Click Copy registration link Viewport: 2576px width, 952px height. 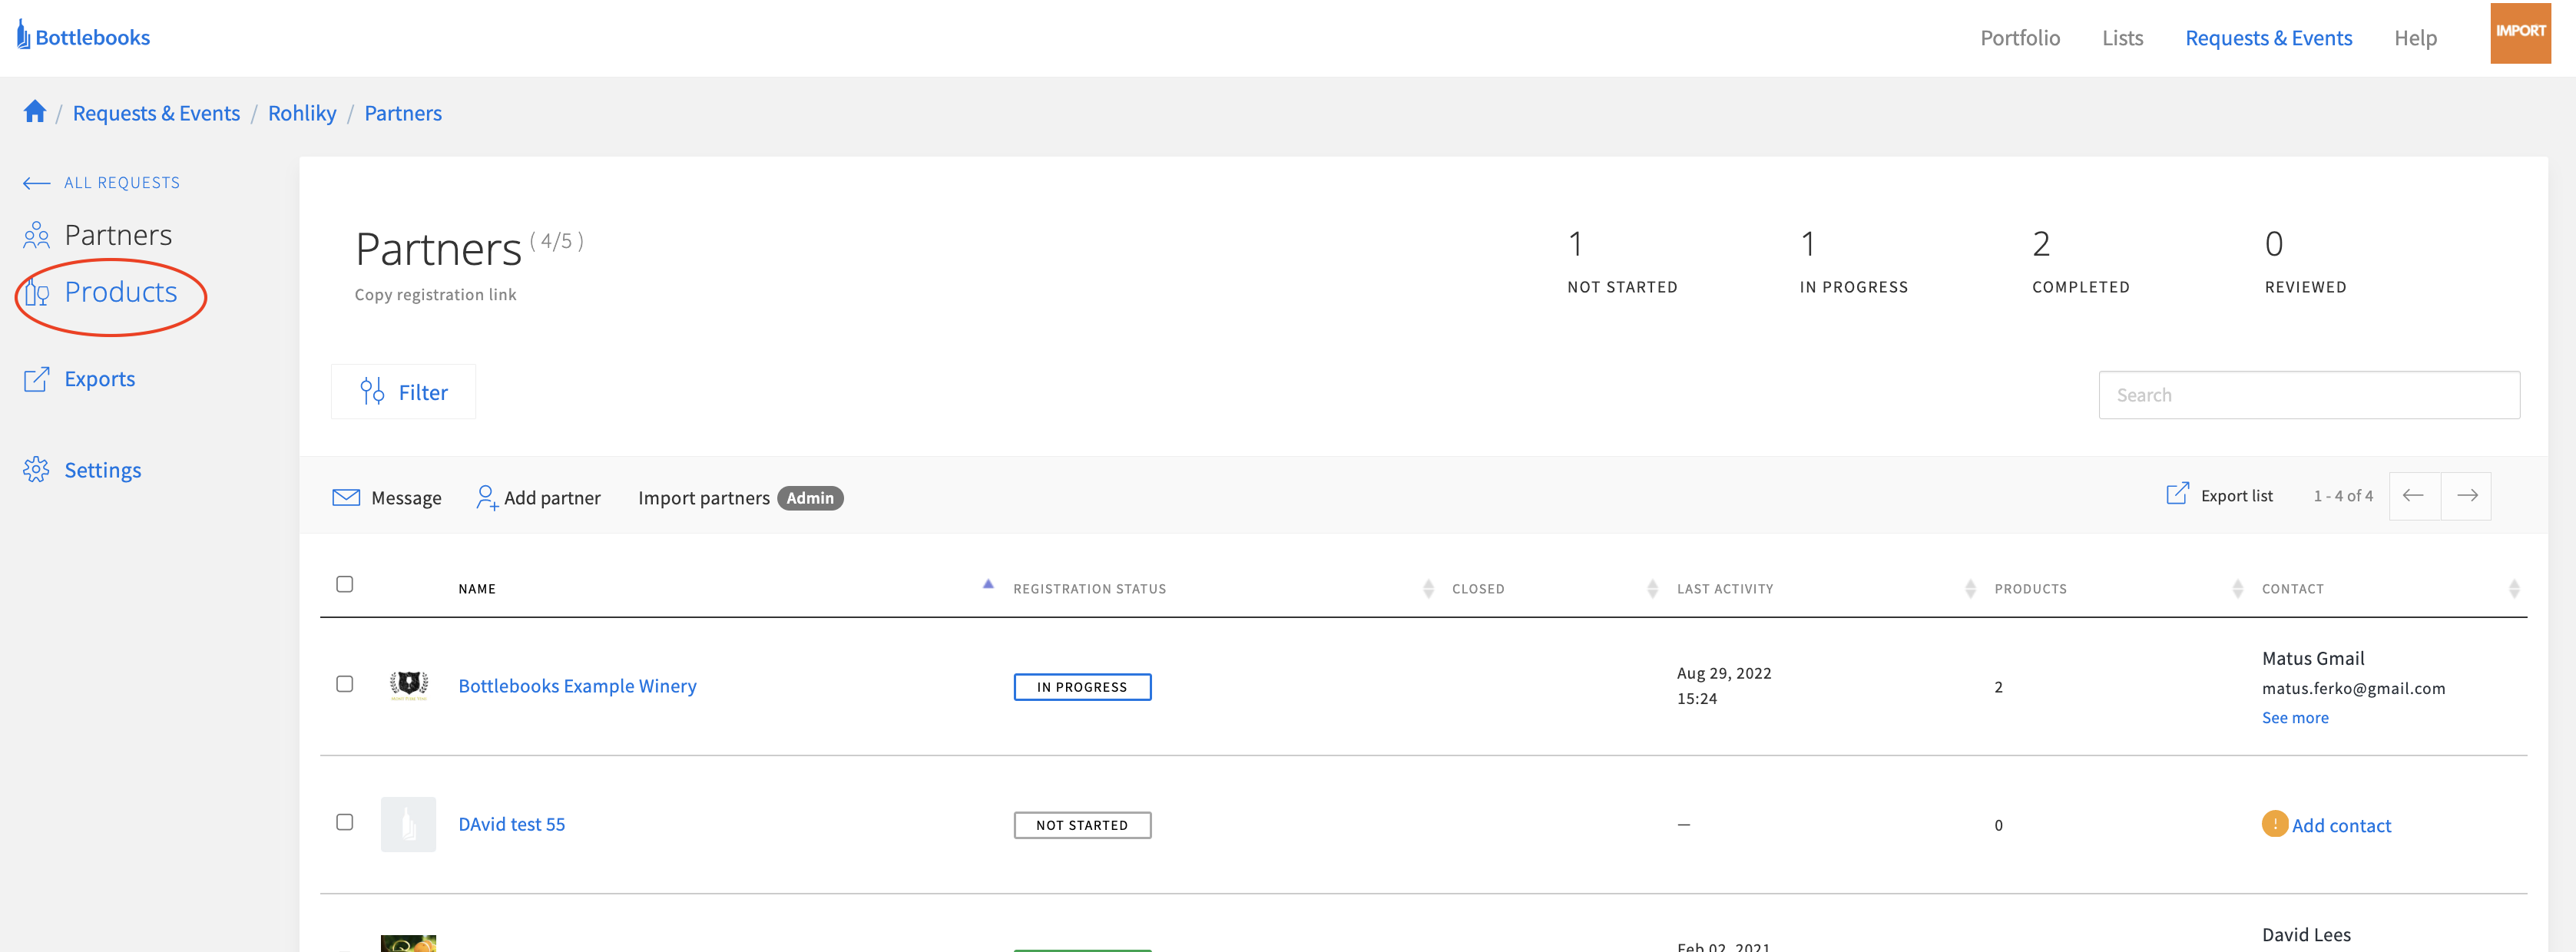435,294
